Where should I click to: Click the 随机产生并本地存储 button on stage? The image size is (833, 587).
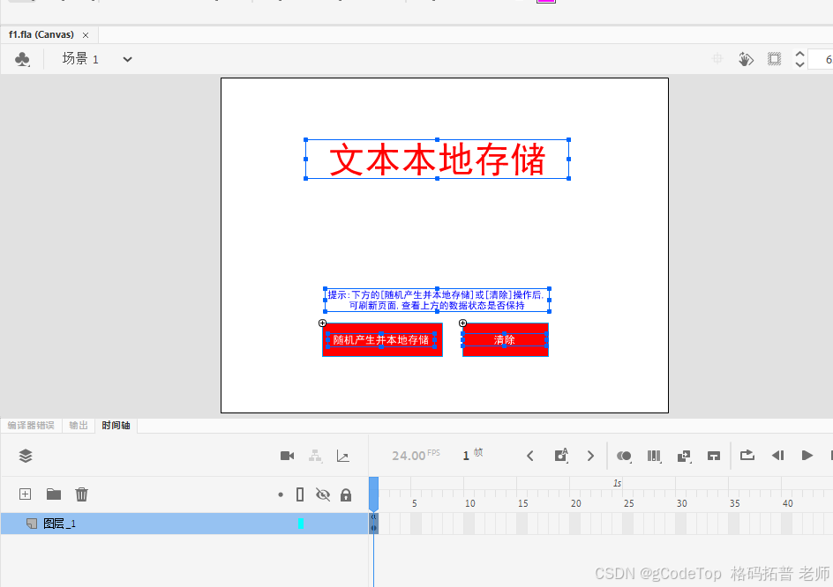point(382,339)
